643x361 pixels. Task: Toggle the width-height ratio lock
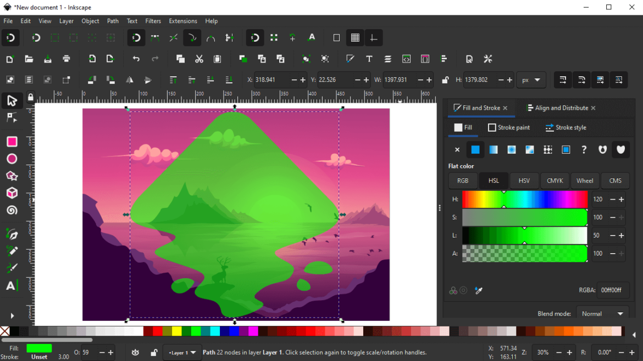coord(444,80)
